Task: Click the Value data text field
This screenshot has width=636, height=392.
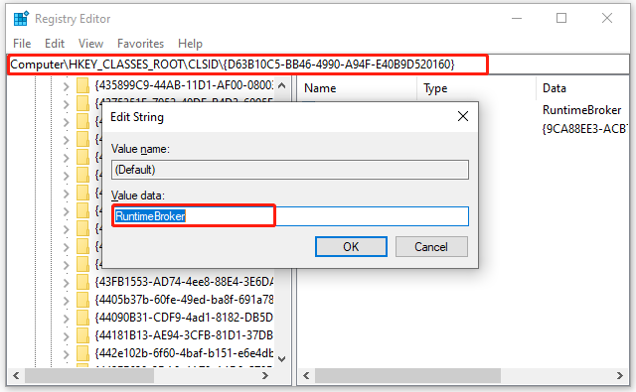Action: [x=290, y=215]
